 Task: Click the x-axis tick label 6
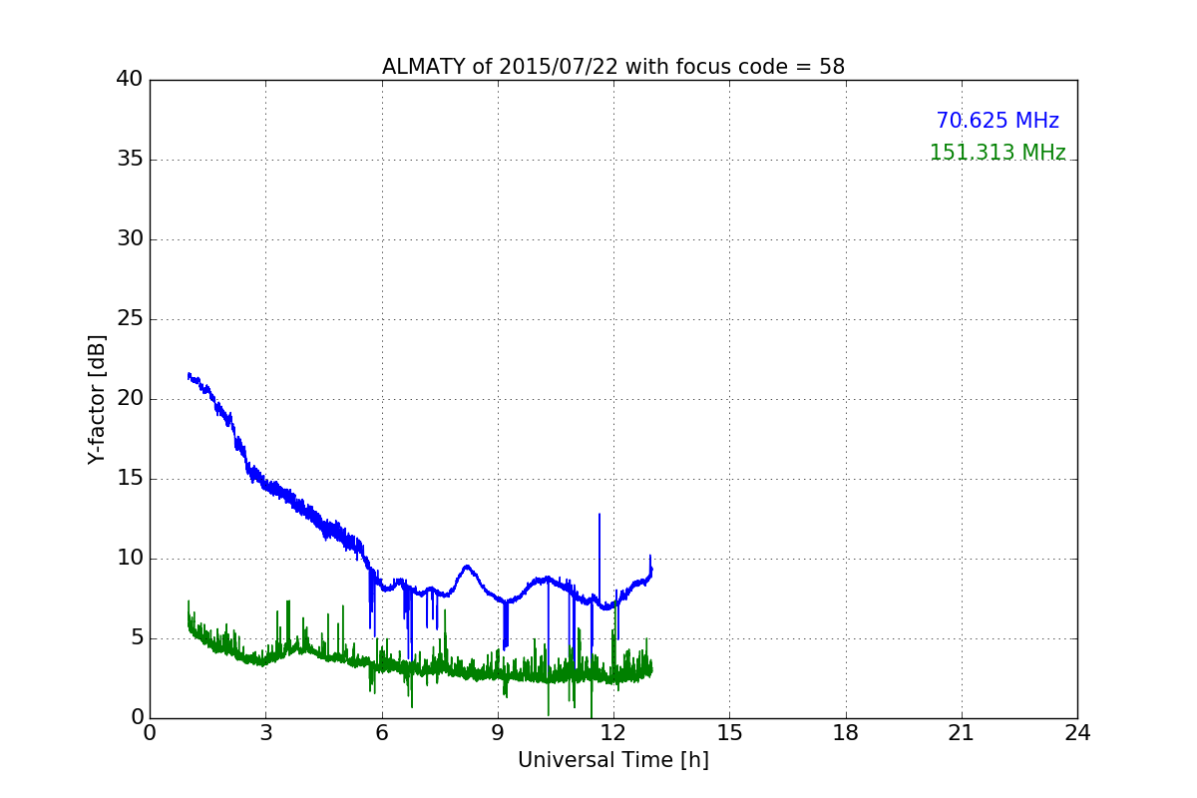[x=381, y=733]
